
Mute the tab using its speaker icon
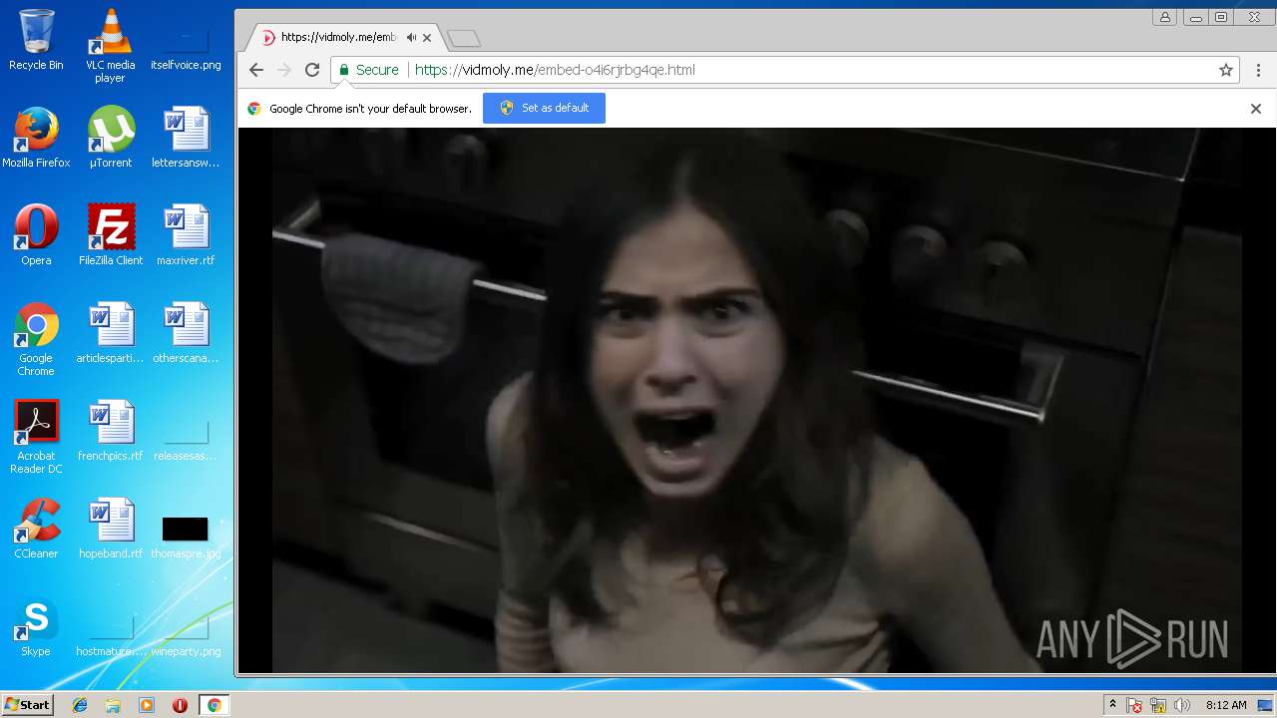(x=411, y=38)
